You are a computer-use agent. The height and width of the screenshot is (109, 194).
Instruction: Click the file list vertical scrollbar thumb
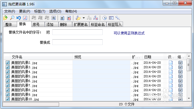point(189,65)
